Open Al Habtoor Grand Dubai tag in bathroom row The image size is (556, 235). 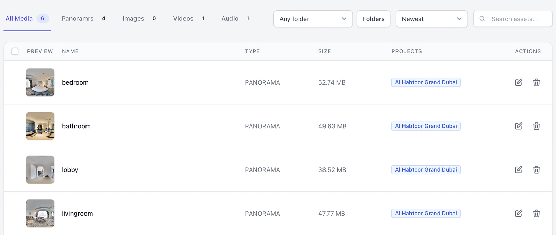tap(426, 126)
